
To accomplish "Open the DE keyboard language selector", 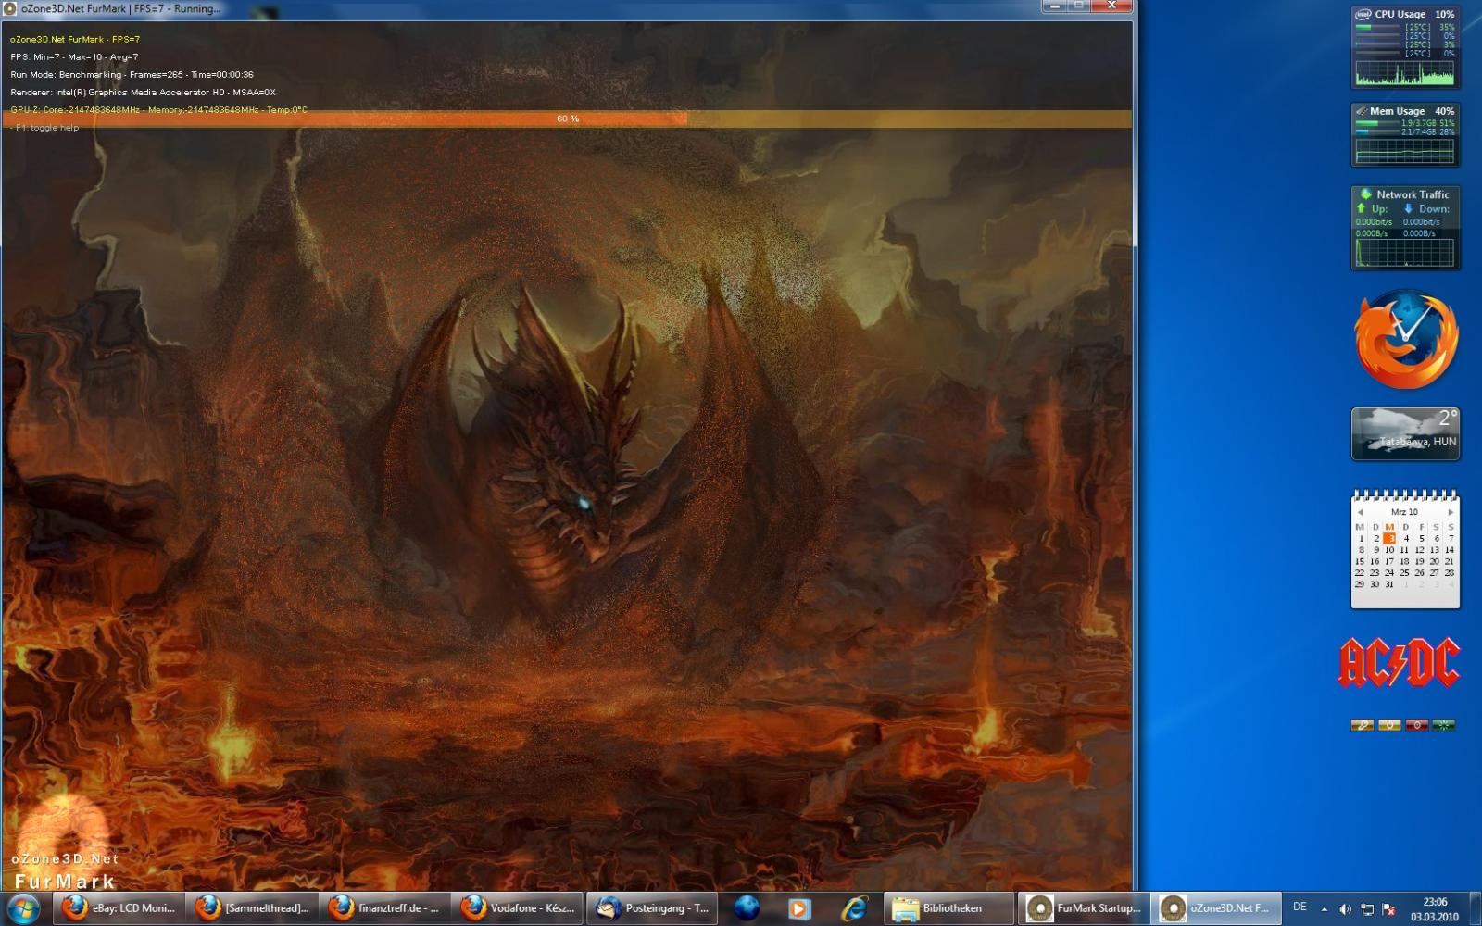I will pos(1300,907).
